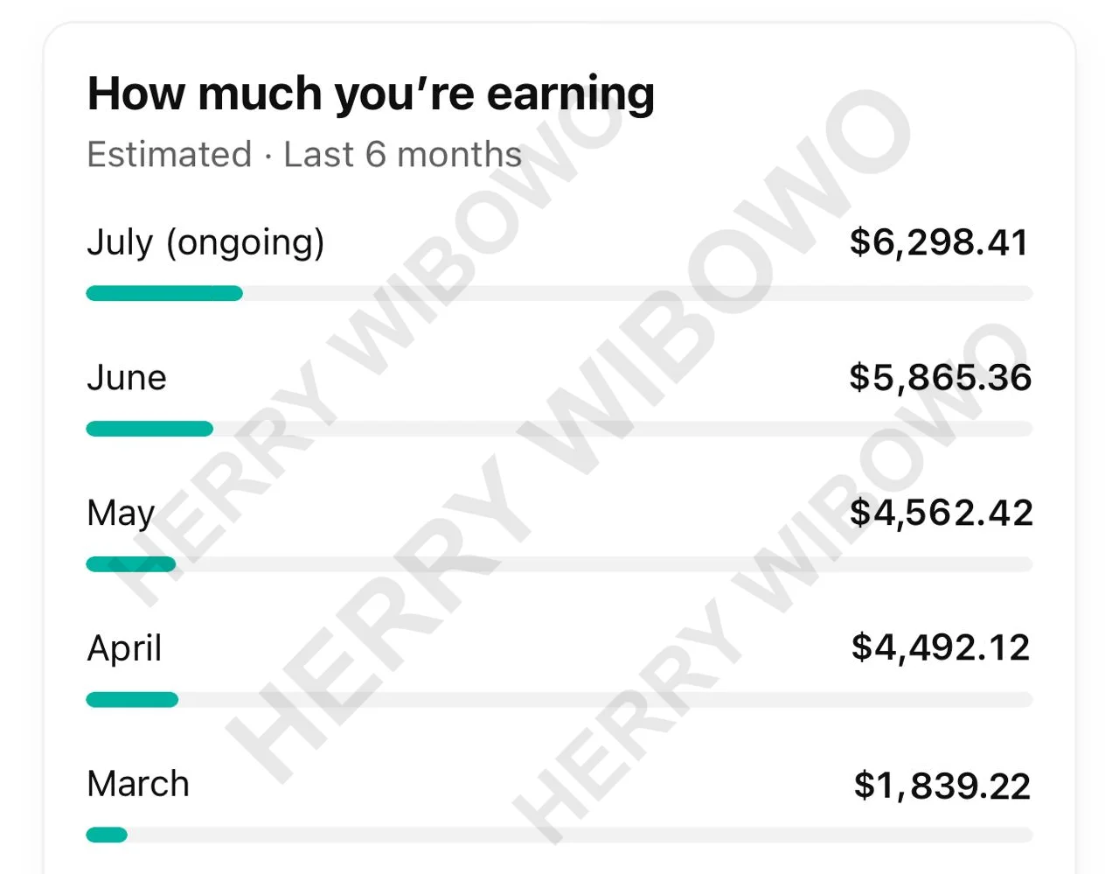Click the "Estimated" subtitle word

pos(170,155)
